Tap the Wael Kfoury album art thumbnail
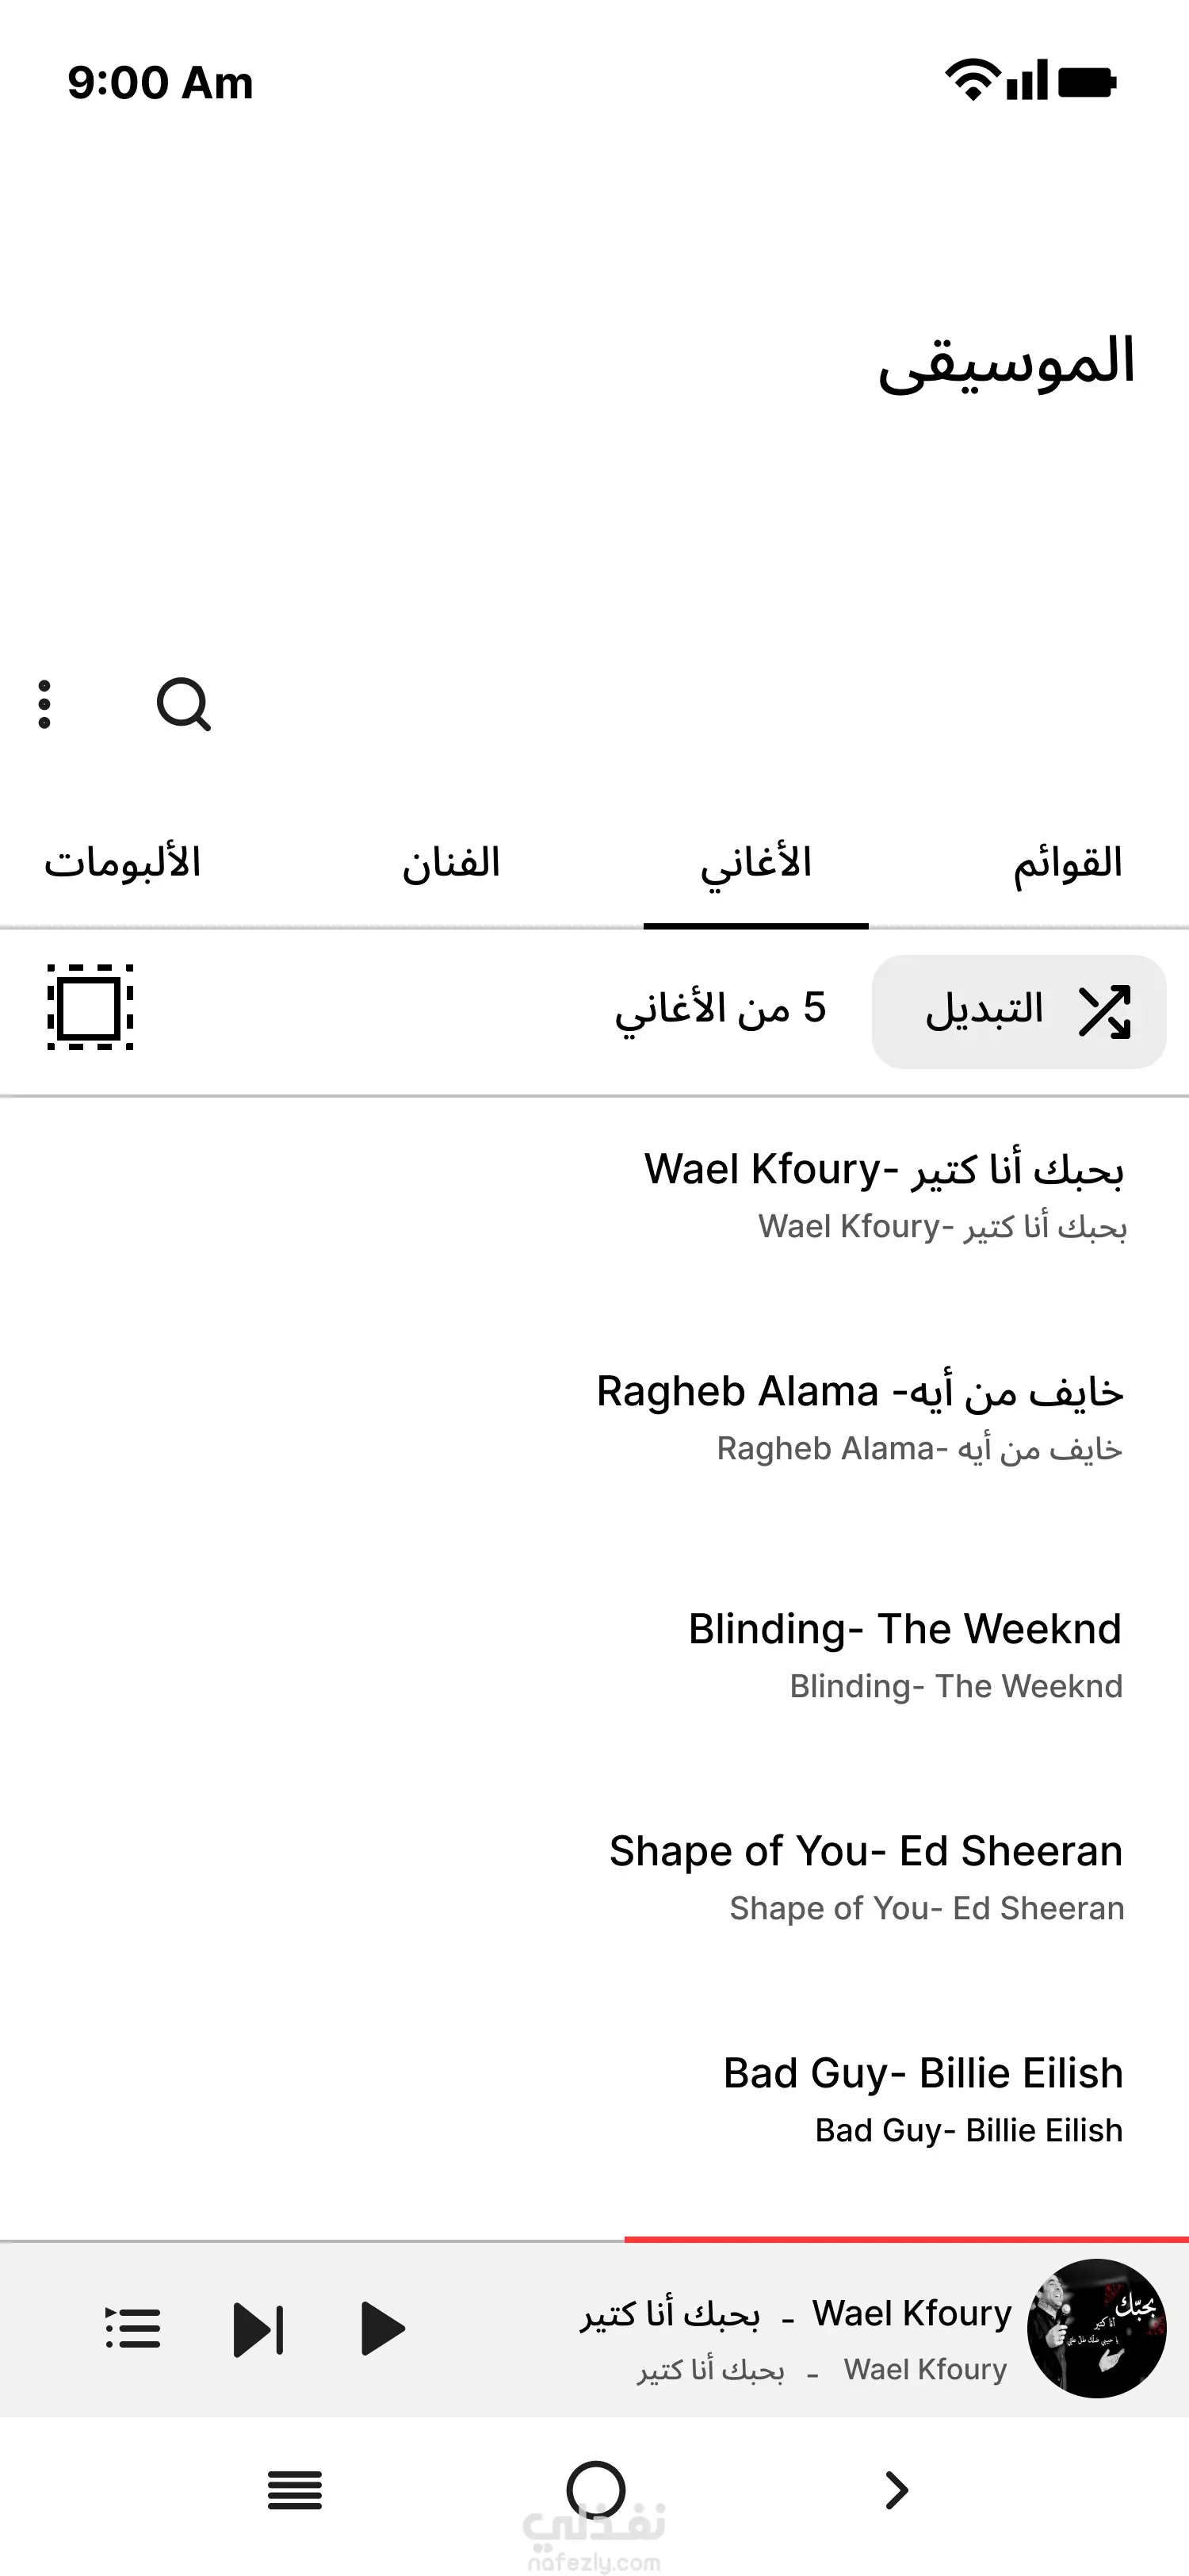This screenshot has height=2576, width=1189. [1096, 2328]
